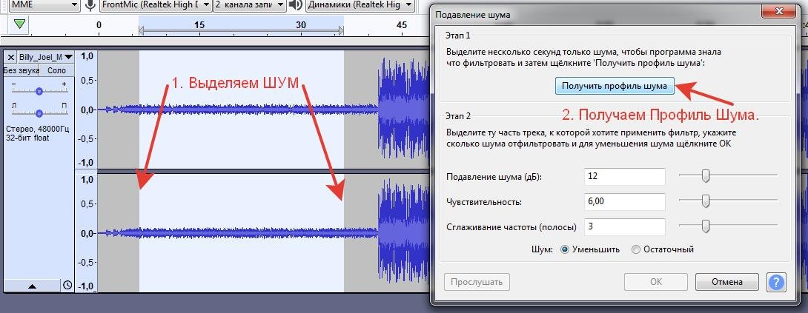
Task: Open help with the blue question mark
Action: (x=776, y=282)
